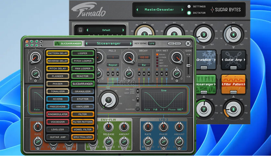Click Turnado main knob 4
The image size is (271, 156).
[233, 35]
